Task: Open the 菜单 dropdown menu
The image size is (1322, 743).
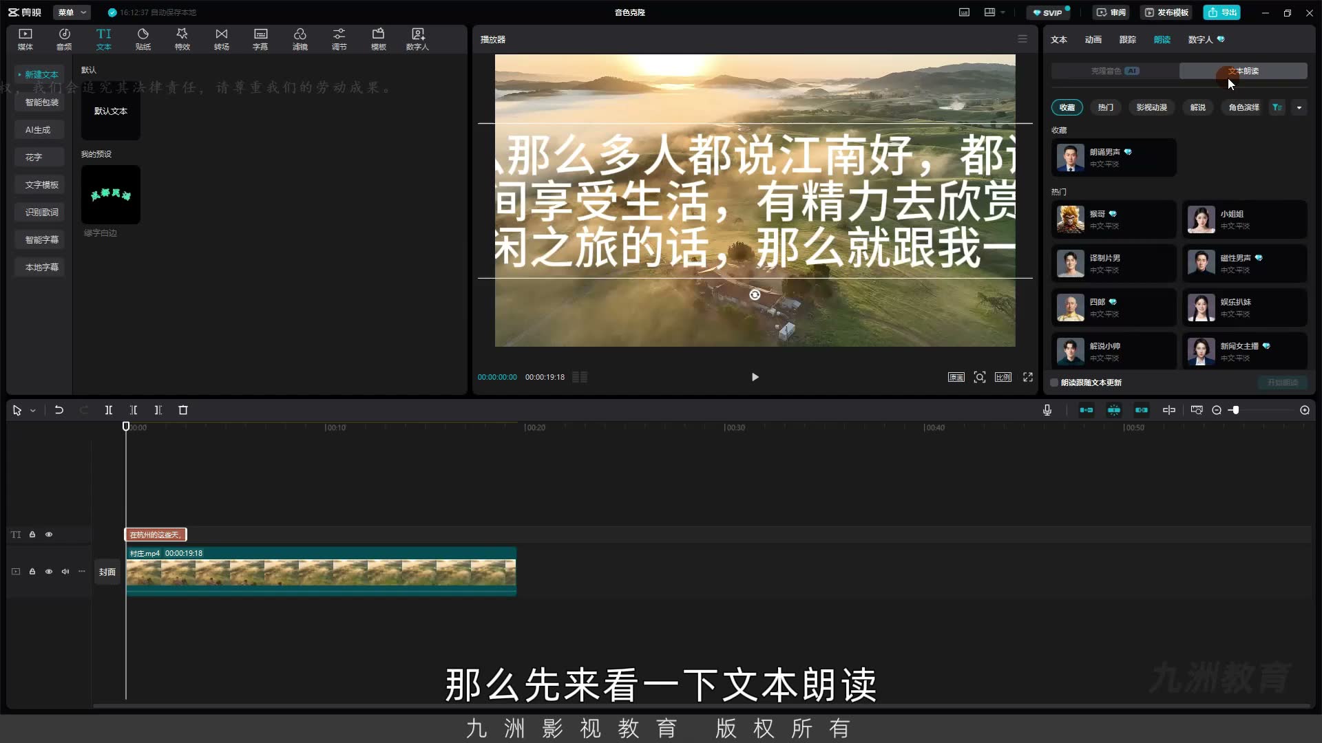Action: 72,12
